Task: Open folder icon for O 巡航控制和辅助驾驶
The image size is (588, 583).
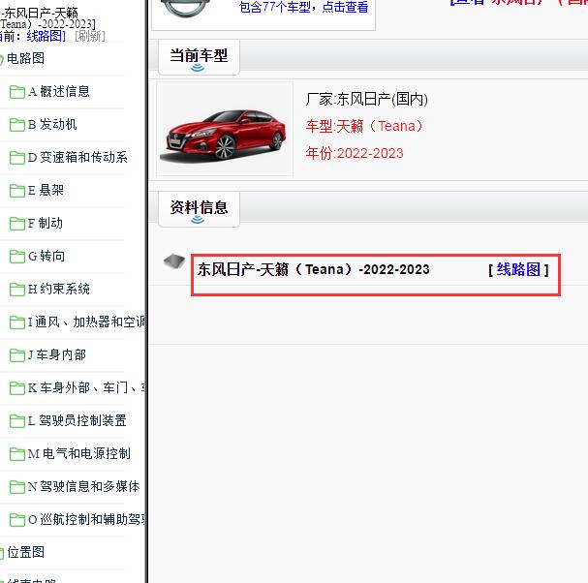Action: pos(16,520)
